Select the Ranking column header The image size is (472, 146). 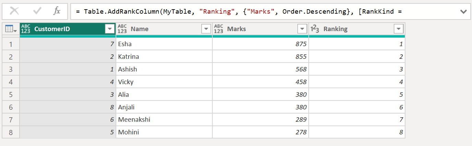coord(350,29)
